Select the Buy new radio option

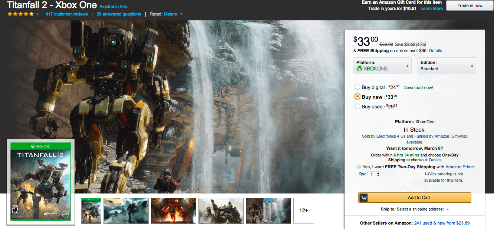(357, 97)
